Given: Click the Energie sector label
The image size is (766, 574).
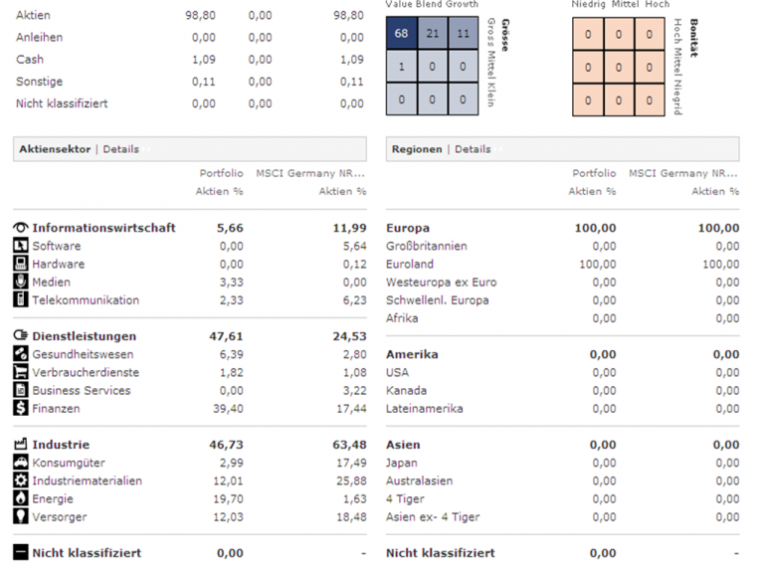Looking at the screenshot, I should (x=53, y=498).
